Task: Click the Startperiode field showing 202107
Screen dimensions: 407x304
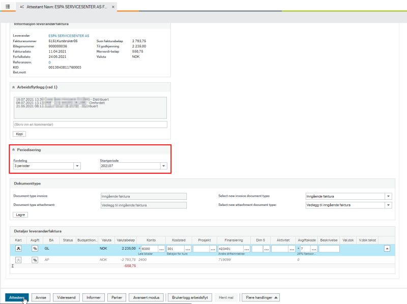Action: (x=130, y=166)
